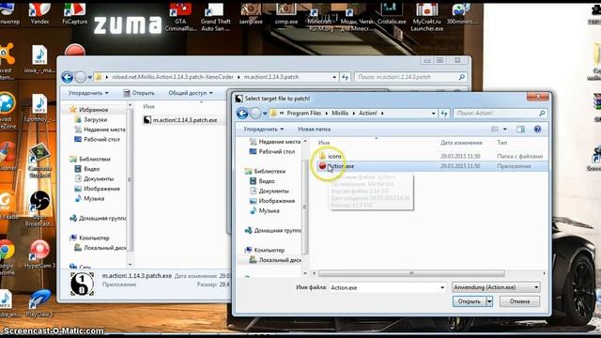This screenshot has height=338, width=601.
Task: Select Избранное in Explorer sidebar
Action: (89, 110)
